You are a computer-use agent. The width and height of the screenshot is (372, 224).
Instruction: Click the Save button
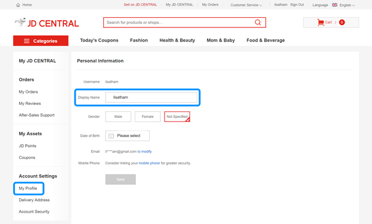click(120, 179)
